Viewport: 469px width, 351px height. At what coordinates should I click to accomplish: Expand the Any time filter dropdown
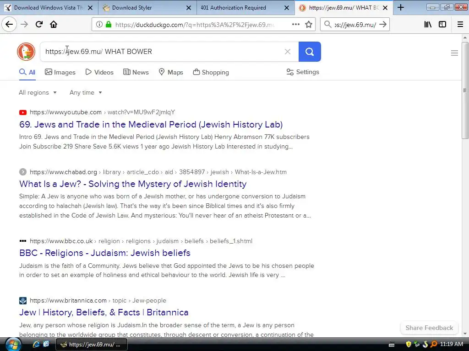pos(86,92)
